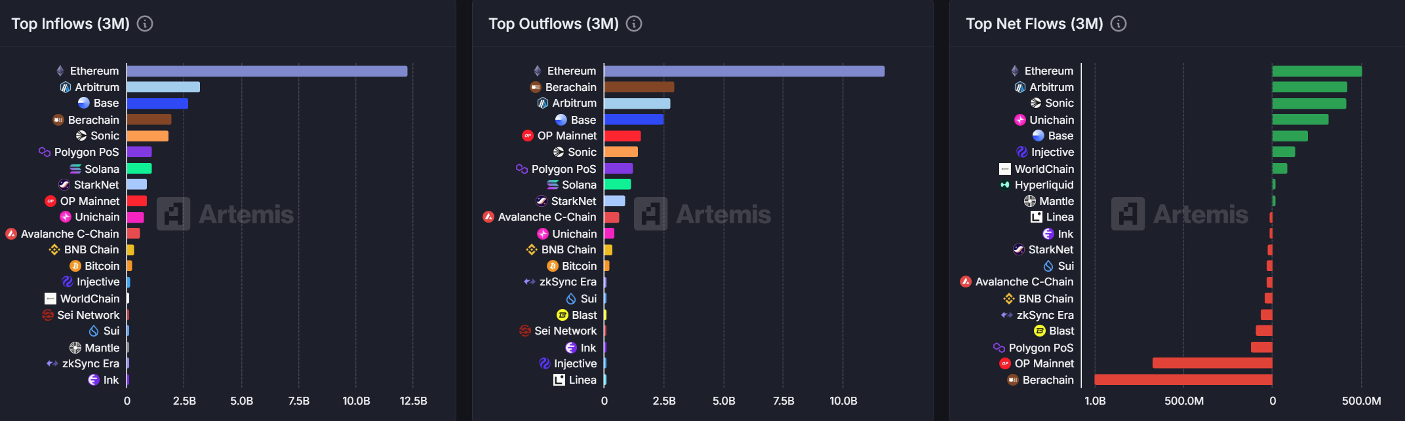
Task: Click the Polygon PoS label in Top Inflows
Action: coord(87,152)
